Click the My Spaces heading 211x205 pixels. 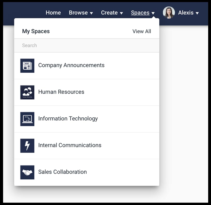[36, 31]
